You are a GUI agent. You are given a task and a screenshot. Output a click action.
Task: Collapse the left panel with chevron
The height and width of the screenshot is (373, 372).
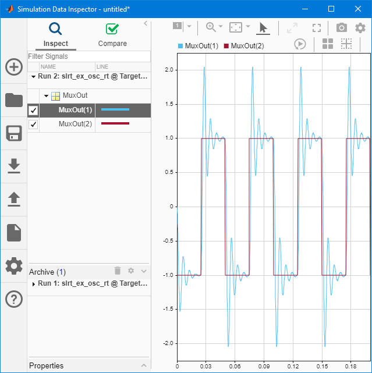coord(146,23)
